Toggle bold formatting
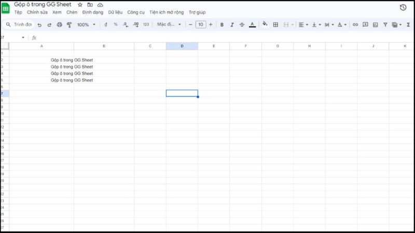Image resolution: width=415 pixels, height=233 pixels. coord(222,24)
